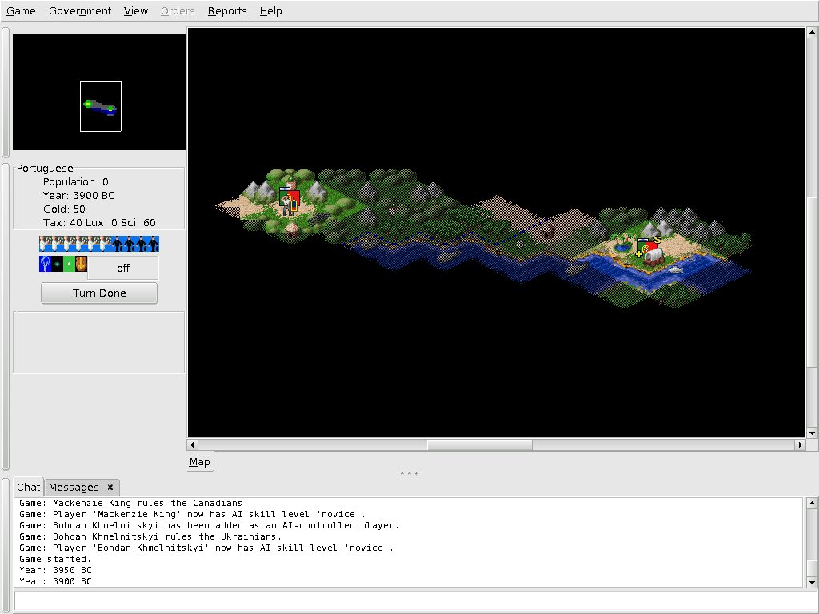Click the overview minimap

click(99, 92)
